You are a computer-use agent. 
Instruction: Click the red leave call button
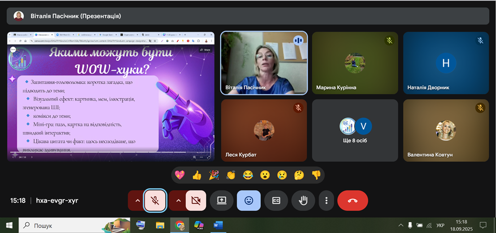tap(352, 200)
